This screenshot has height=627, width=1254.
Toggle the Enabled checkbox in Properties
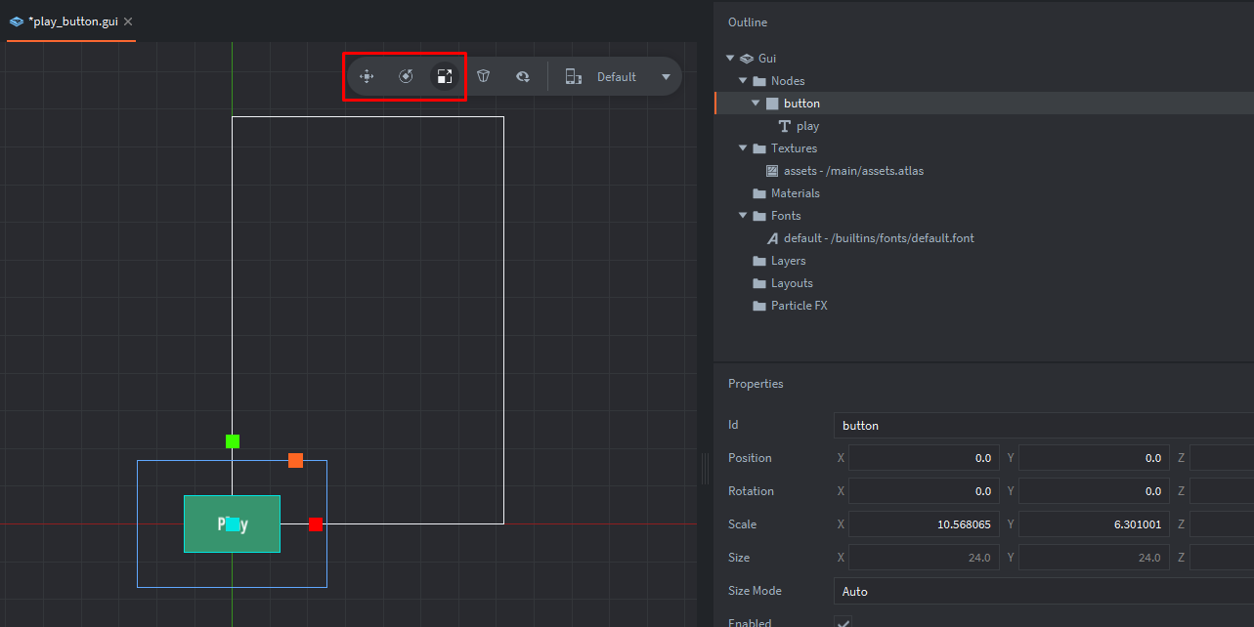click(843, 622)
